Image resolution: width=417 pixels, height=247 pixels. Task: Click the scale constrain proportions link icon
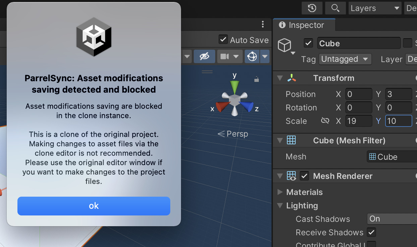tap(324, 121)
